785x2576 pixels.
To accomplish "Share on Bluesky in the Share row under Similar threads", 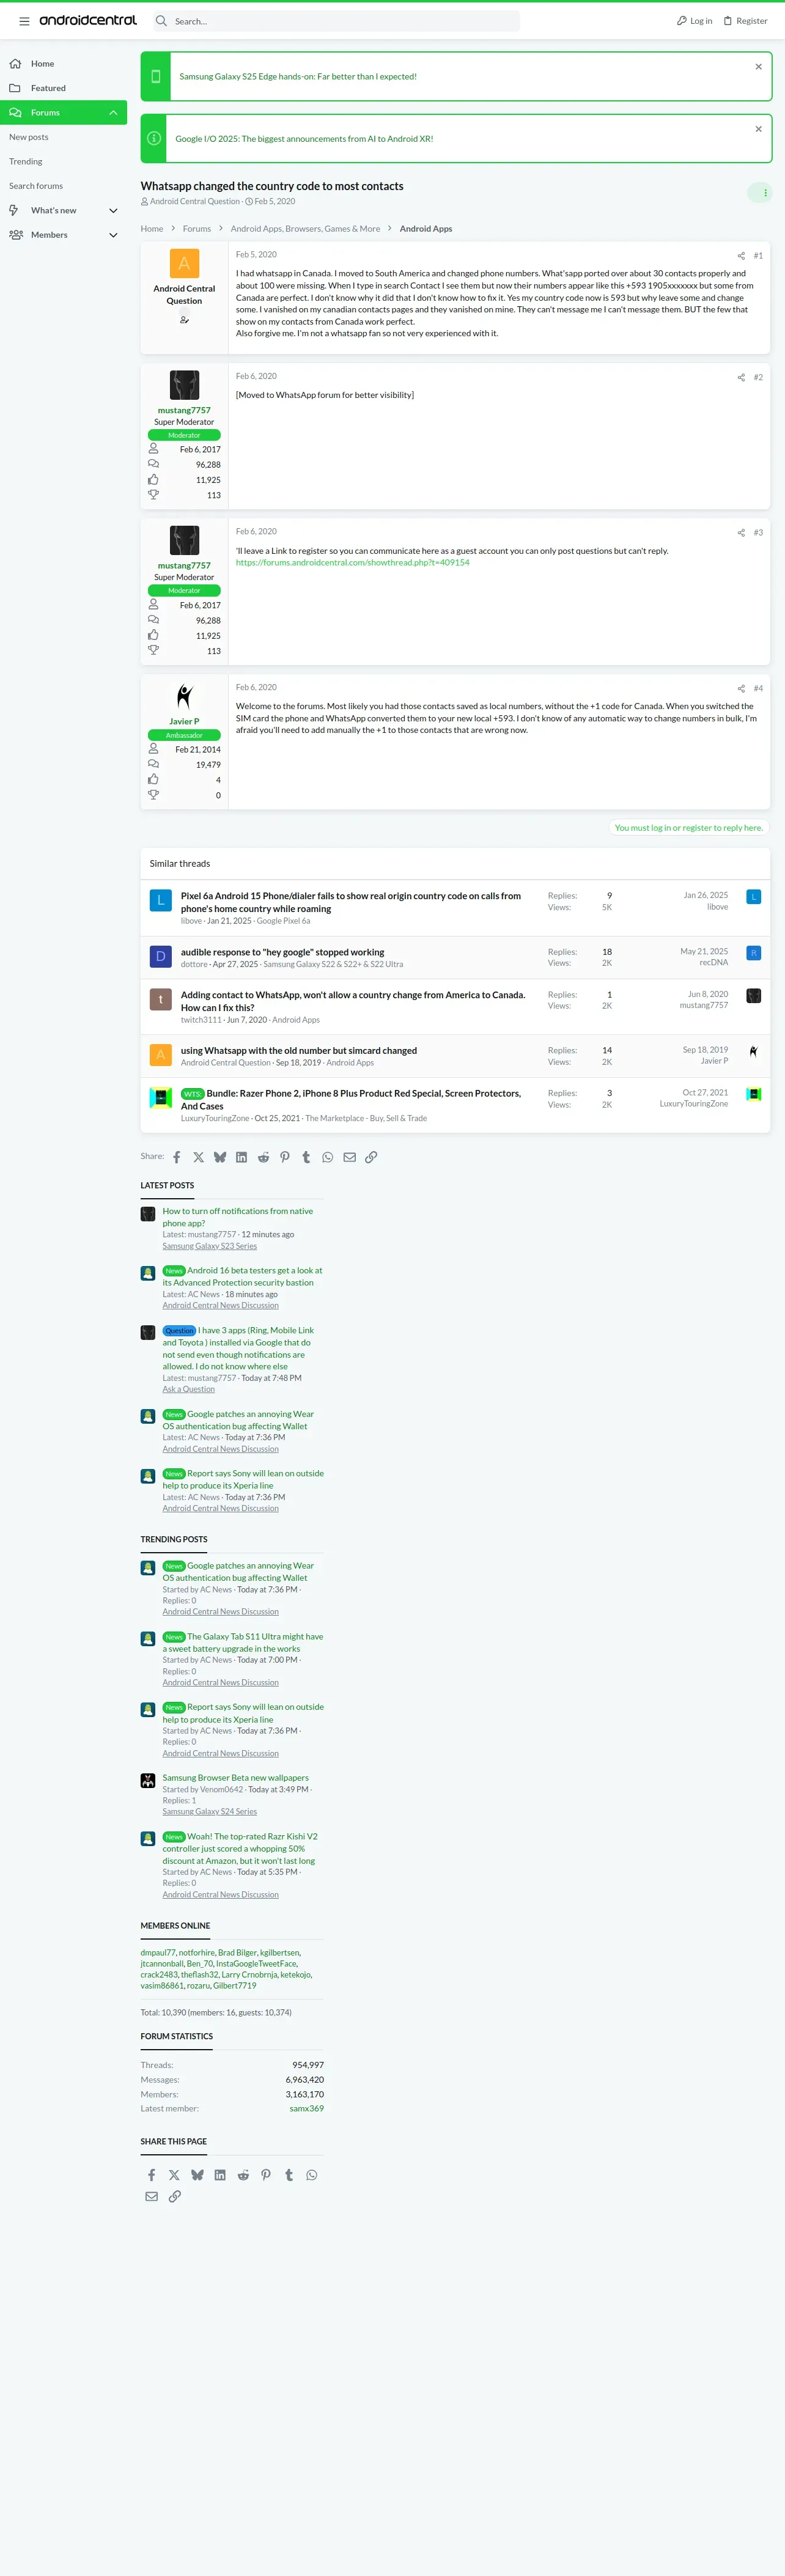I will 220,1157.
